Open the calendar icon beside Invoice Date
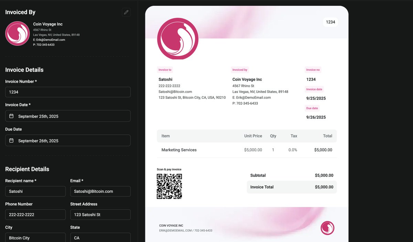The width and height of the screenshot is (413, 242). tap(11, 116)
